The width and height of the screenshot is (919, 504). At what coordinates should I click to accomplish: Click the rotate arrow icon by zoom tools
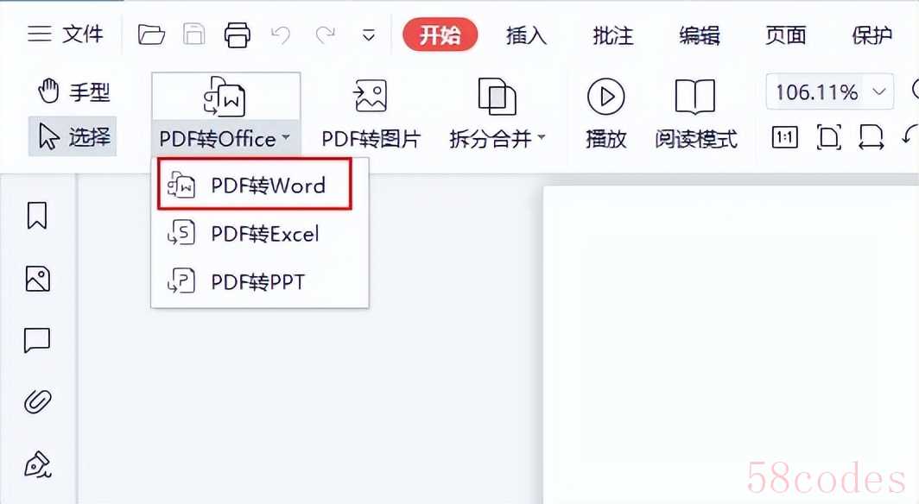click(910, 136)
